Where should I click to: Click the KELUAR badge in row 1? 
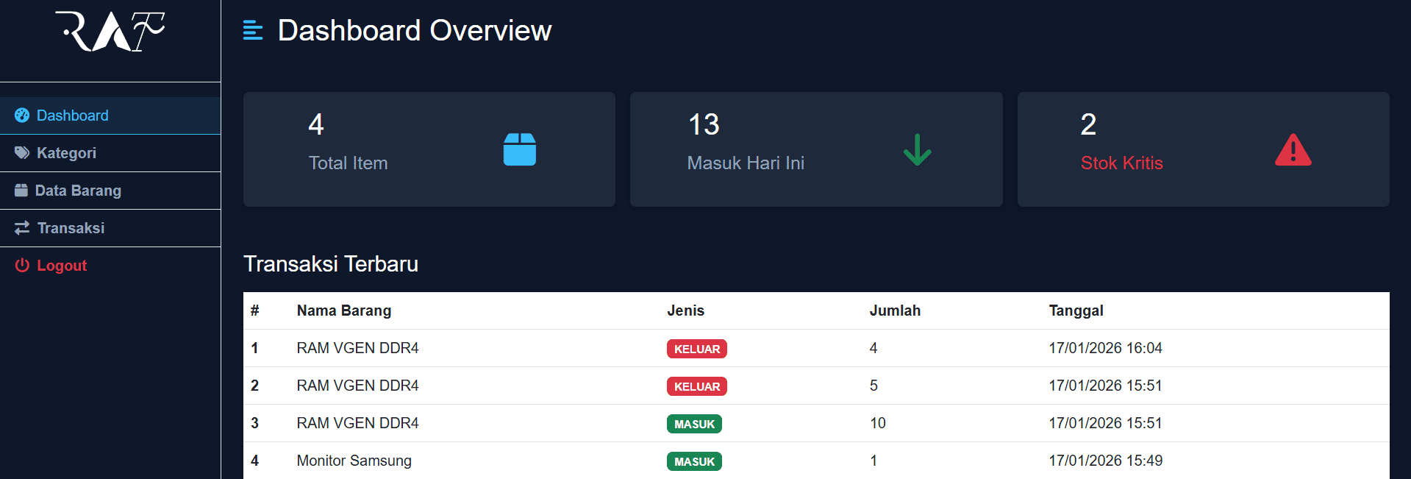(x=696, y=349)
